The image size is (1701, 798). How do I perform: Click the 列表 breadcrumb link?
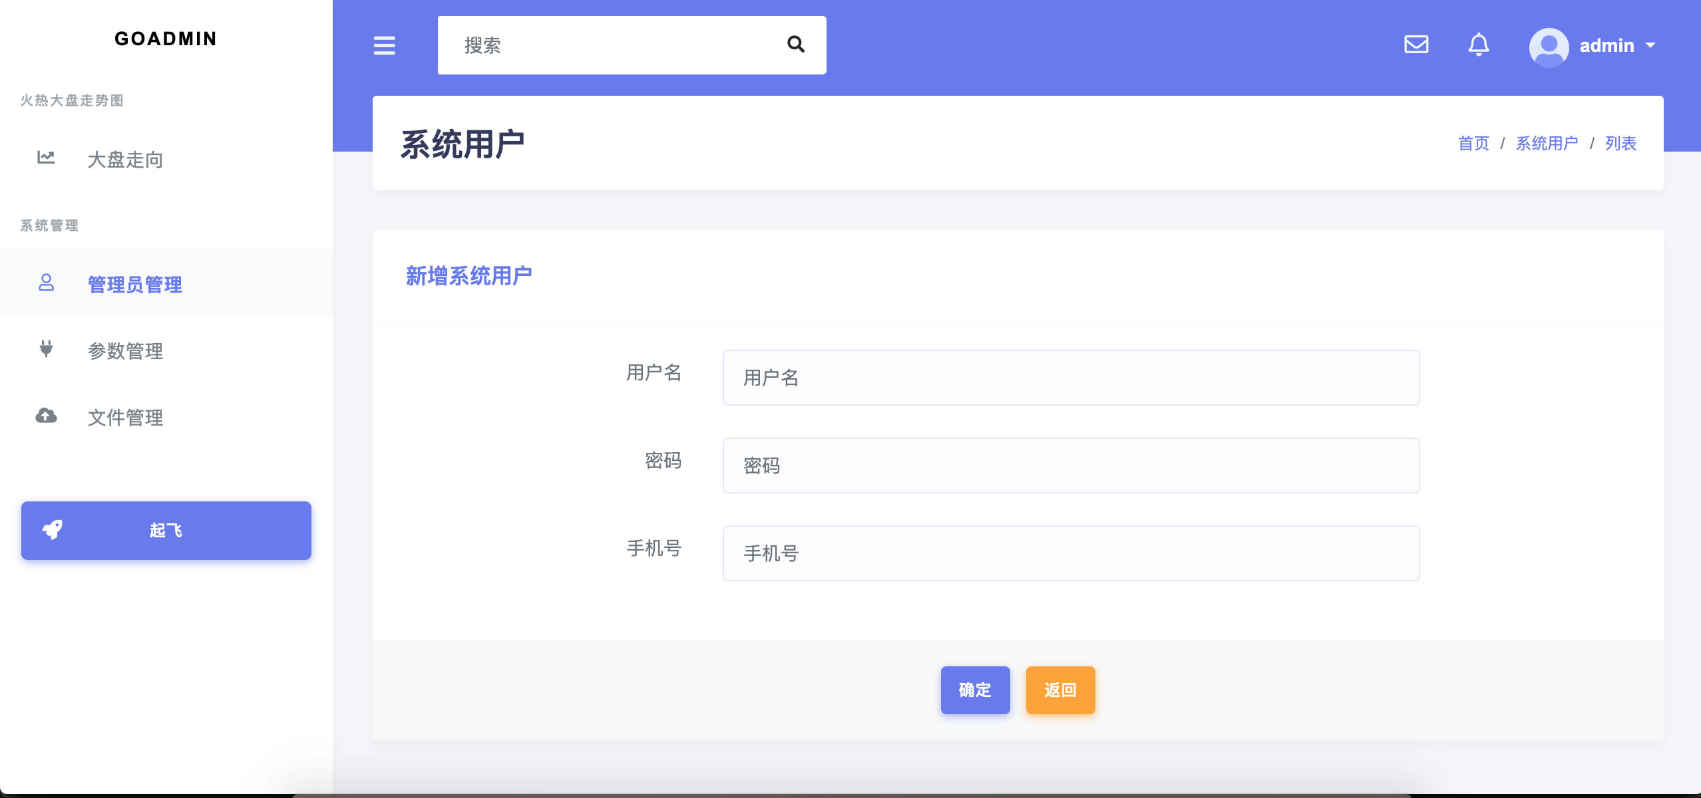pos(1620,143)
